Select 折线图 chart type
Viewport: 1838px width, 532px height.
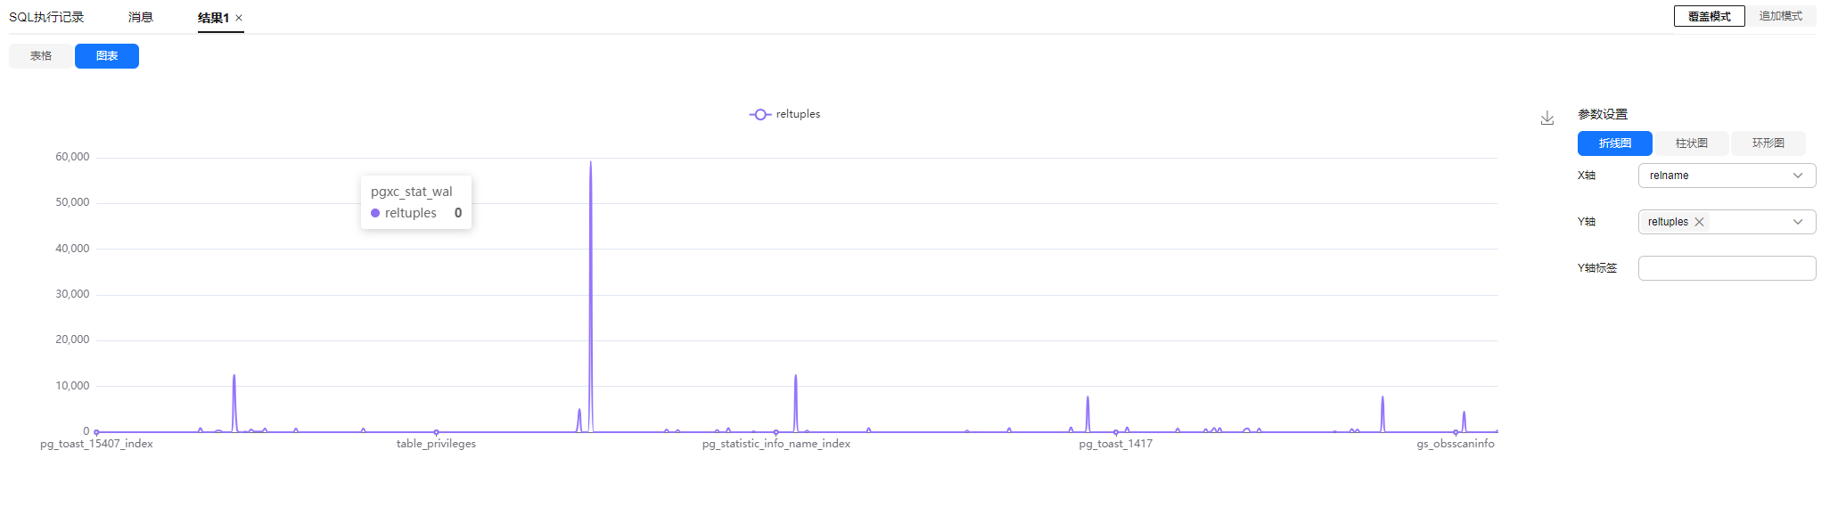point(1614,143)
